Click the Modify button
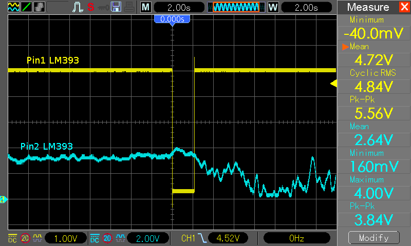 tap(374, 238)
